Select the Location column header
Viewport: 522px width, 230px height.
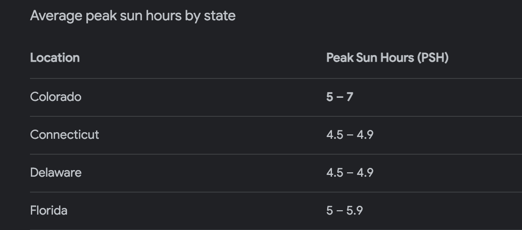point(55,58)
